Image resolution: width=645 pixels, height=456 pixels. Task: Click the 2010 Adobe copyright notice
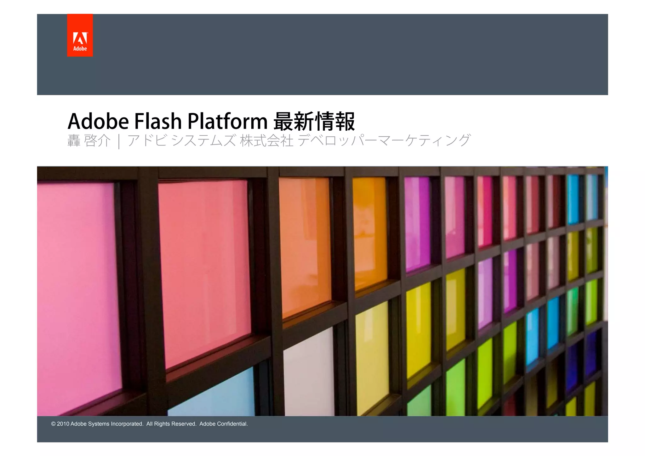pos(149,424)
